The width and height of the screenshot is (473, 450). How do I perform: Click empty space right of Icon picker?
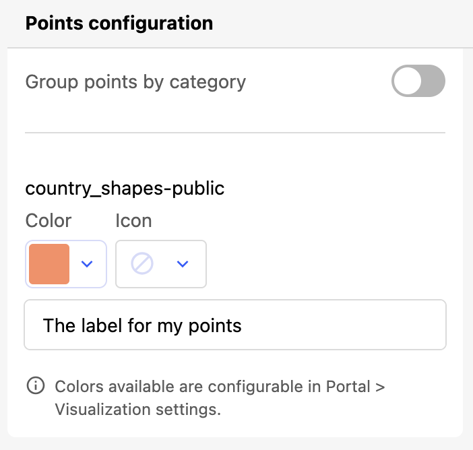click(323, 264)
